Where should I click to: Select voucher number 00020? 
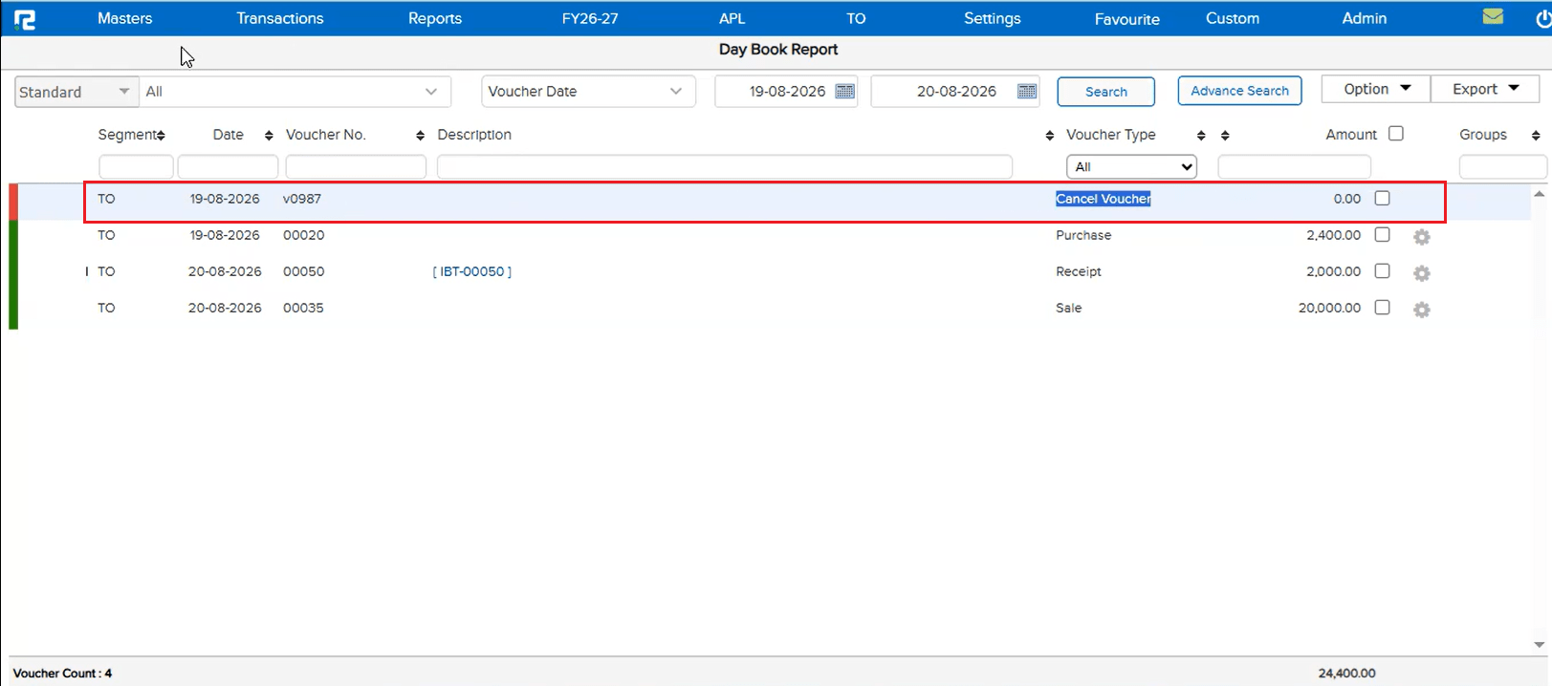[304, 235]
